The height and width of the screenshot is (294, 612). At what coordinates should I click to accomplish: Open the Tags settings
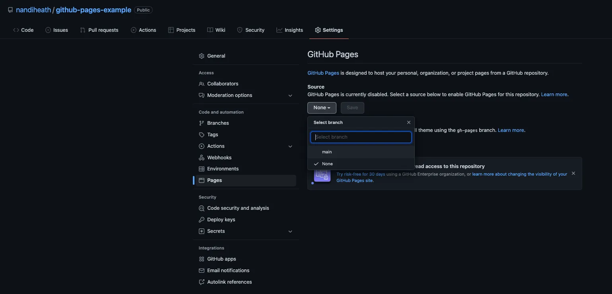click(x=213, y=134)
